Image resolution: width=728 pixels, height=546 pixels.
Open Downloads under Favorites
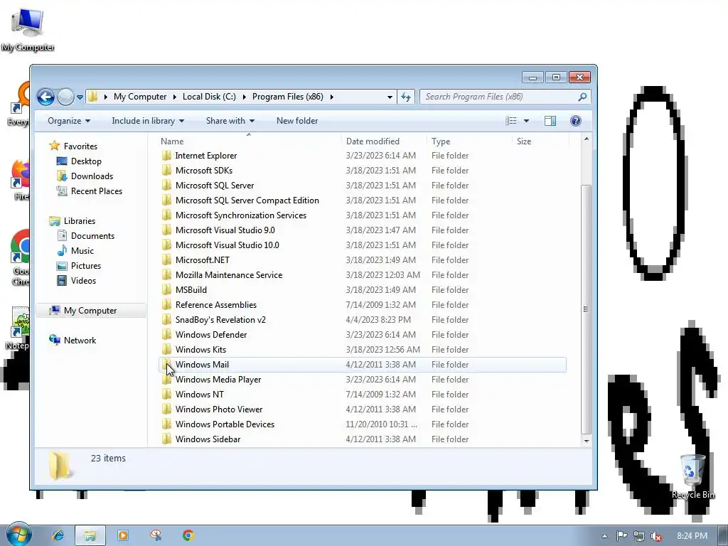pyautogui.click(x=85, y=176)
